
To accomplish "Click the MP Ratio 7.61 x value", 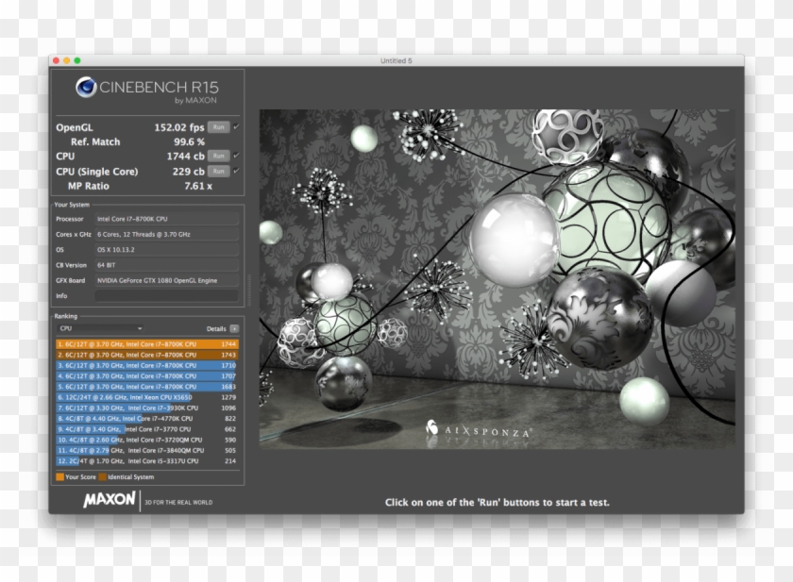I will click(198, 186).
